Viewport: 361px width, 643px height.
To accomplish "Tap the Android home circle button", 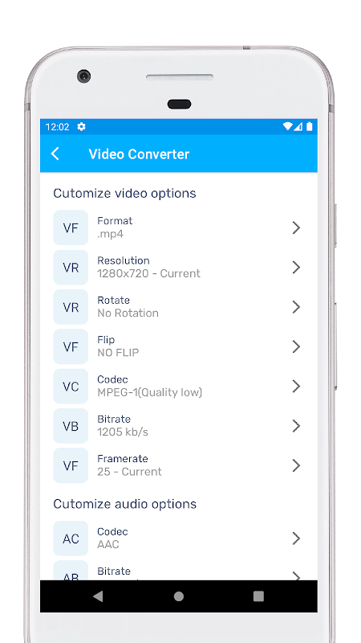I will pyautogui.click(x=178, y=596).
